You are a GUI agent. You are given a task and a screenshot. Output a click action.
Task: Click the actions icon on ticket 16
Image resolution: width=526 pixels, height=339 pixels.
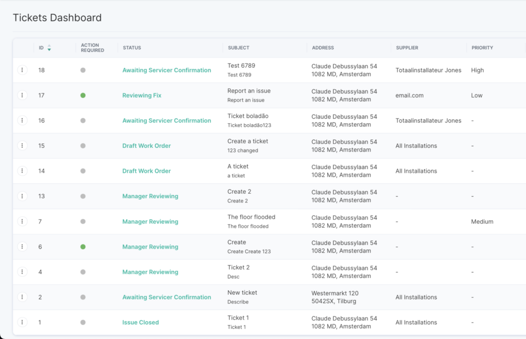(22, 120)
